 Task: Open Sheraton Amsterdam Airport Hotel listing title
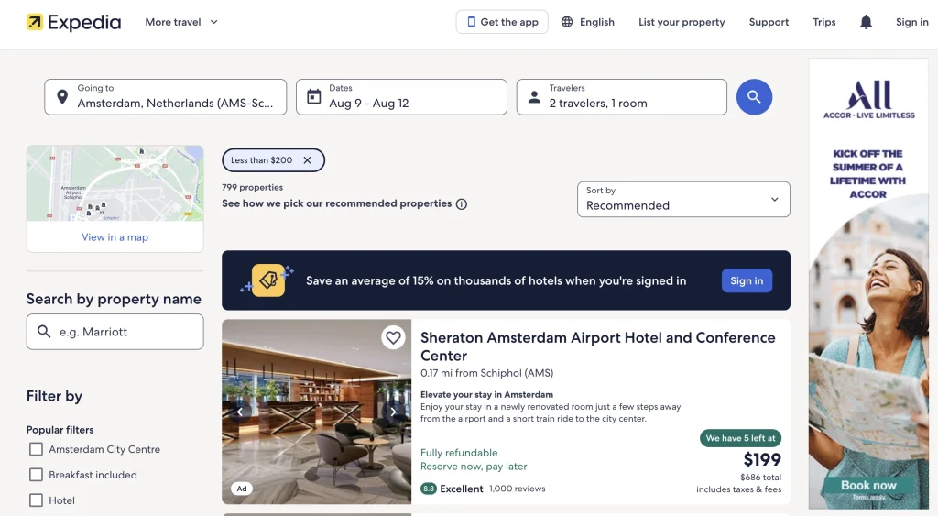coord(597,346)
